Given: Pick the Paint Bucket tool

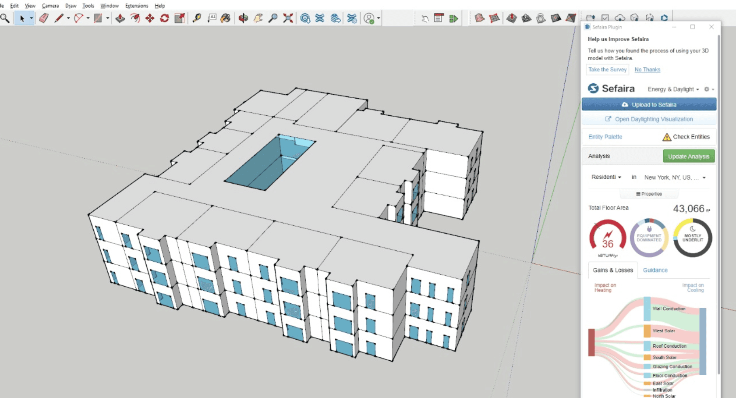Looking at the screenshot, I should [x=226, y=18].
